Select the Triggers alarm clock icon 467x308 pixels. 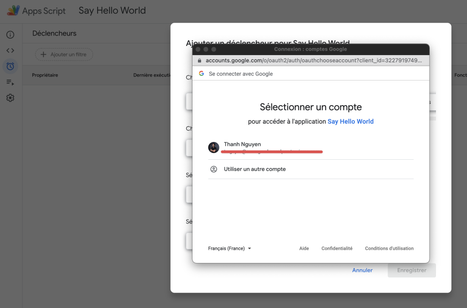coord(10,66)
